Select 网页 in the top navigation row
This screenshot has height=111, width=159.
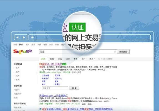pyautogui.click(x=21, y=45)
